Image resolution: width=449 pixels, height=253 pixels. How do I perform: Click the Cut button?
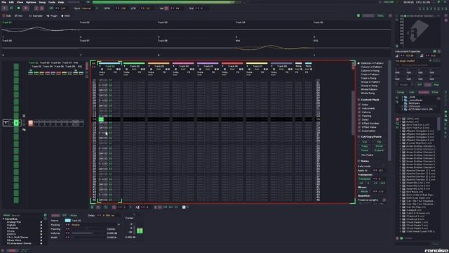[365, 142]
